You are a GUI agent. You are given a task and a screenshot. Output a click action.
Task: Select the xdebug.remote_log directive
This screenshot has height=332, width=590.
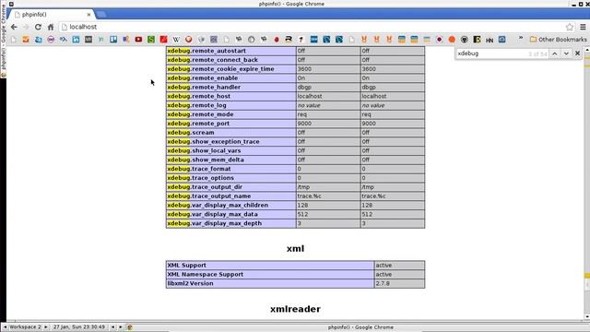pos(196,105)
